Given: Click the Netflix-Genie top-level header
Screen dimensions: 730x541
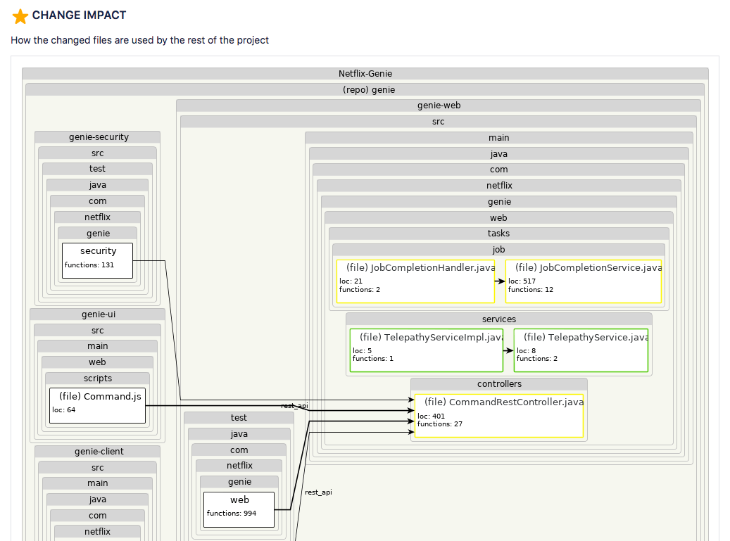Looking at the screenshot, I should click(x=365, y=73).
